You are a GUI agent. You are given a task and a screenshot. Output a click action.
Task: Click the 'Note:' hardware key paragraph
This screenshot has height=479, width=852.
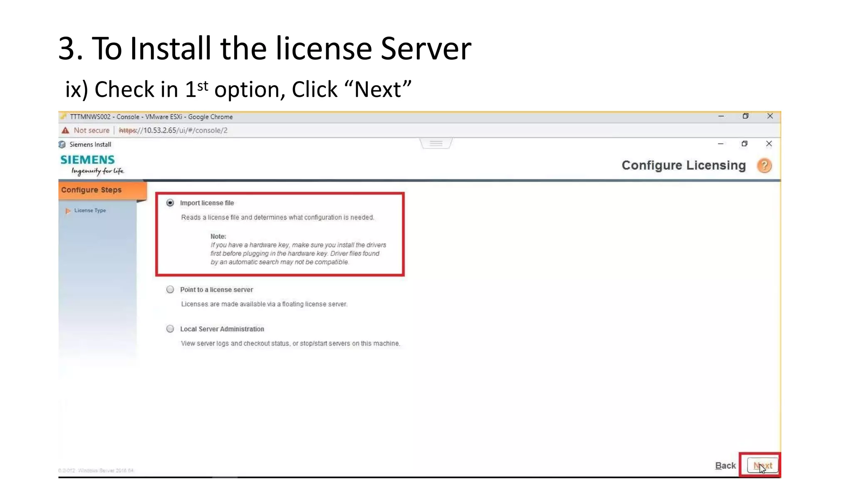point(298,249)
